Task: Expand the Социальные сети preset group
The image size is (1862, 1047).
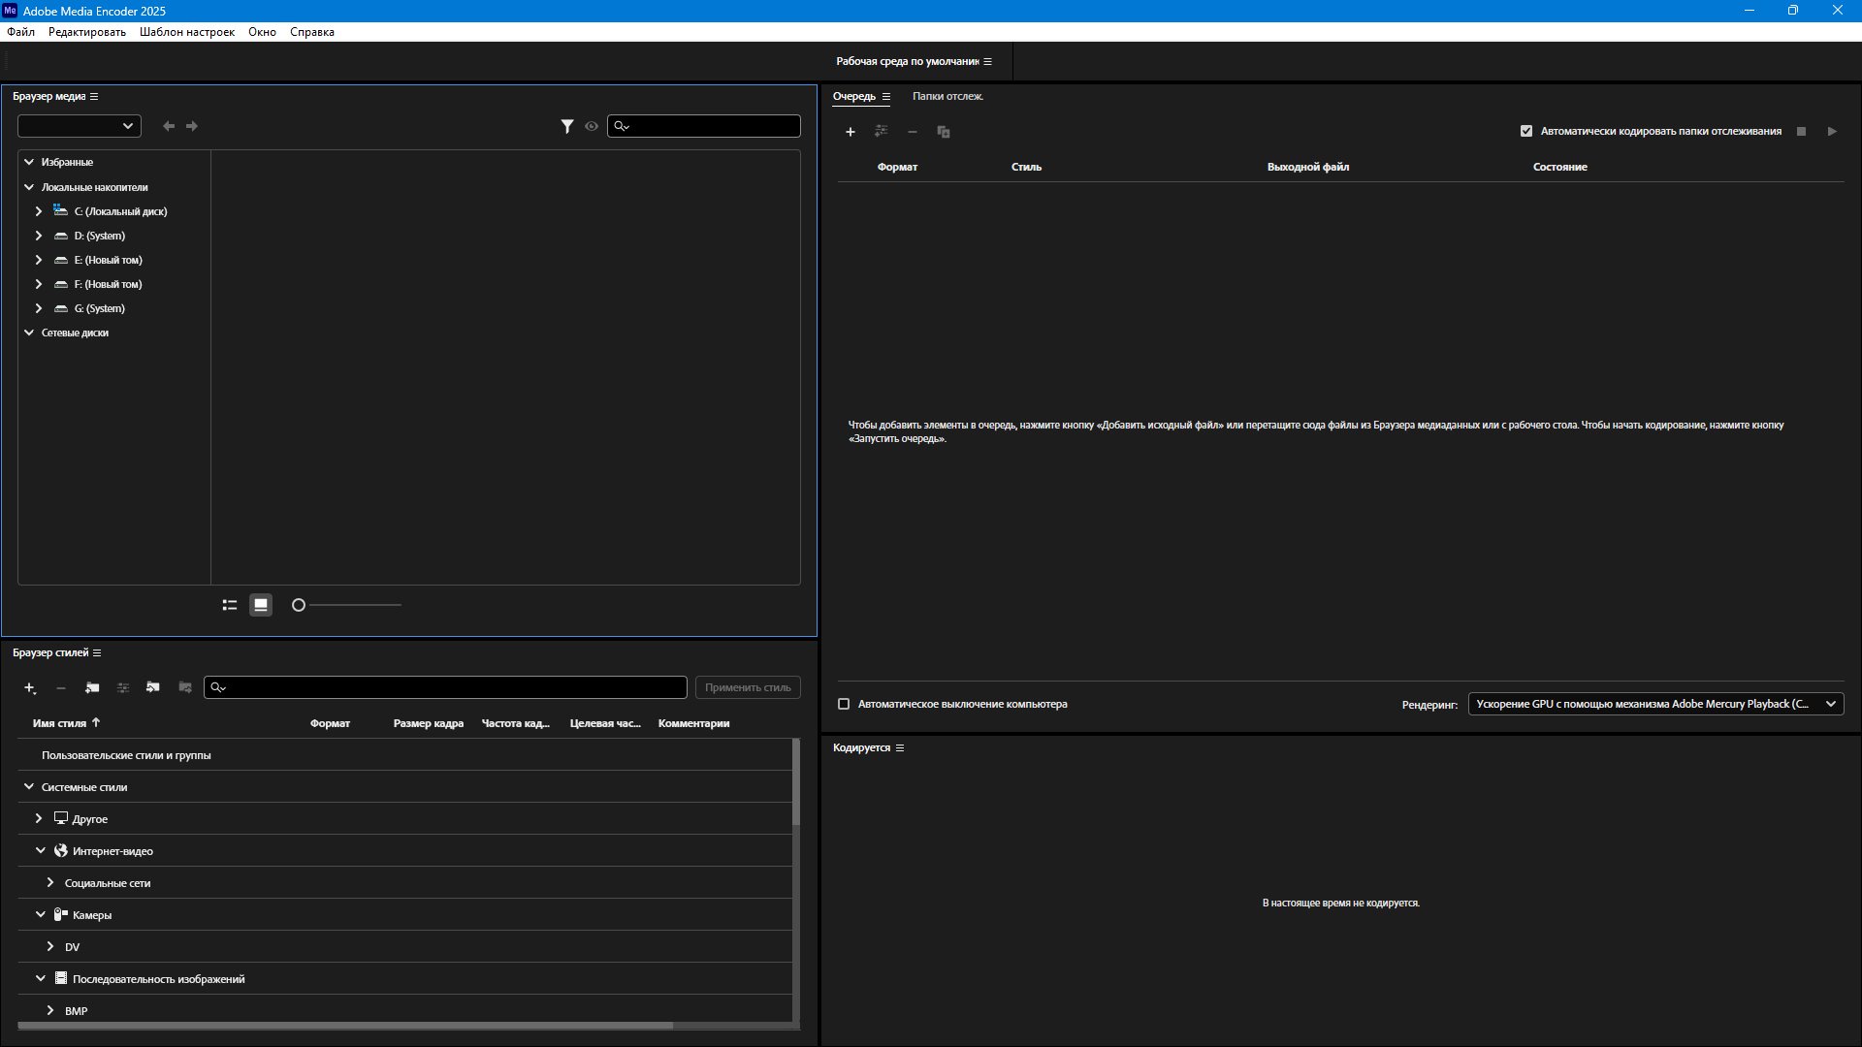Action: (50, 883)
